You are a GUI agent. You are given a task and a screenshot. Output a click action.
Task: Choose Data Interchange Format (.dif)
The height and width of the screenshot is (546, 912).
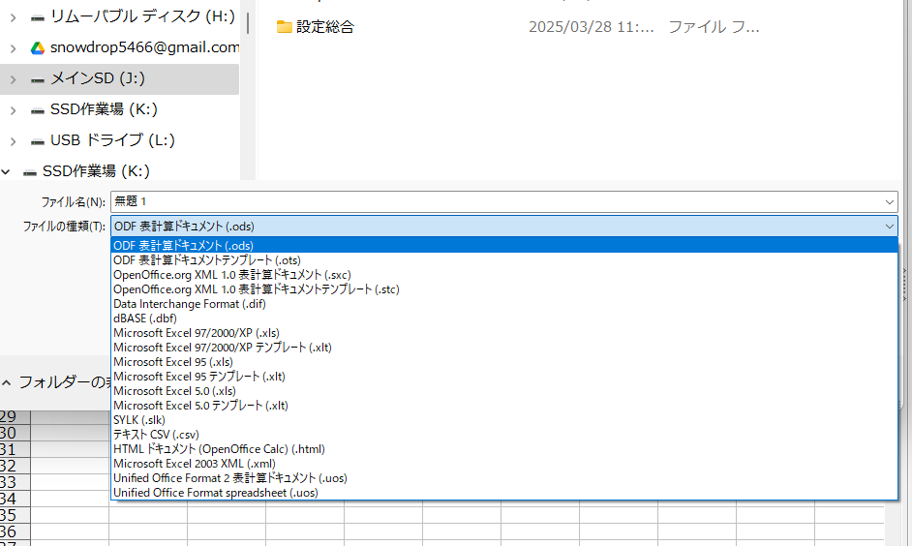[x=504, y=304]
